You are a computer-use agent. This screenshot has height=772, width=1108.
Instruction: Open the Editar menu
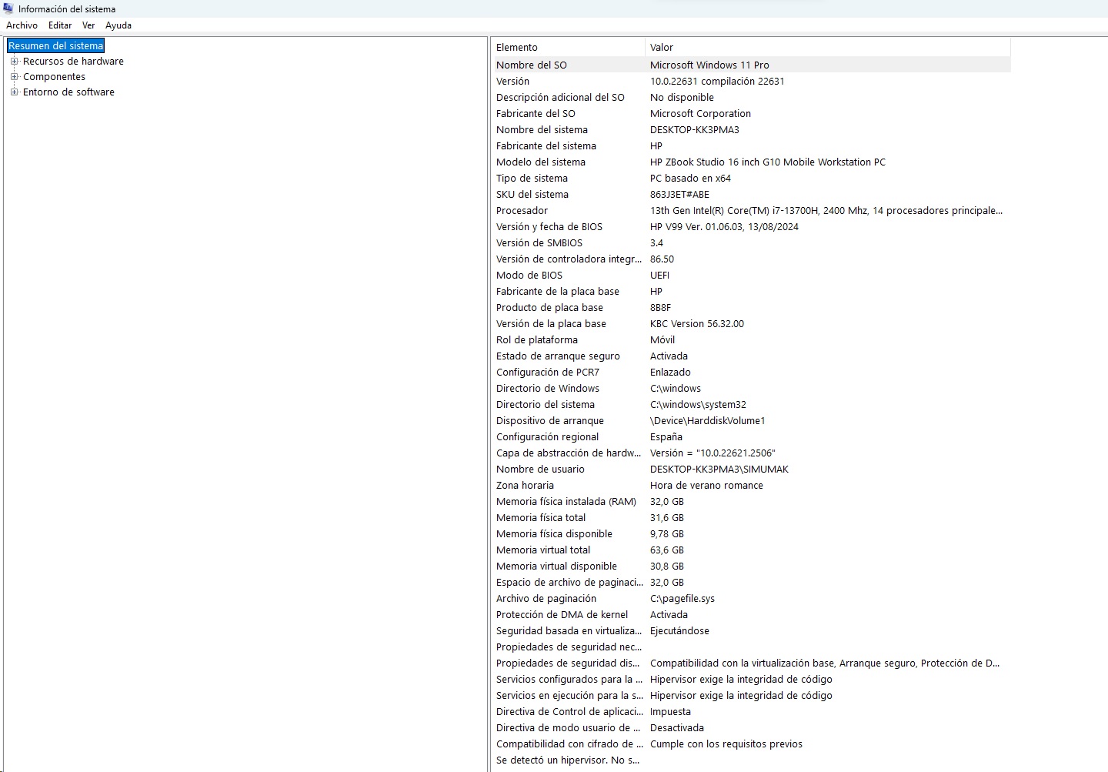[59, 25]
